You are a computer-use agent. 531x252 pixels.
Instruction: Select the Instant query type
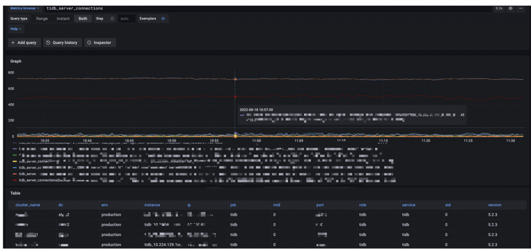(x=63, y=19)
